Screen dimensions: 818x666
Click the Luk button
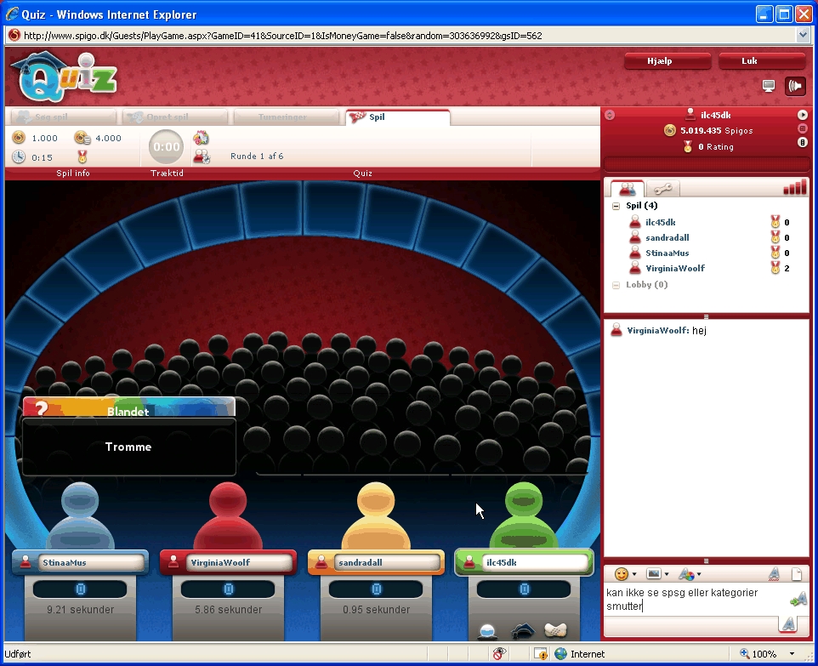pyautogui.click(x=761, y=61)
